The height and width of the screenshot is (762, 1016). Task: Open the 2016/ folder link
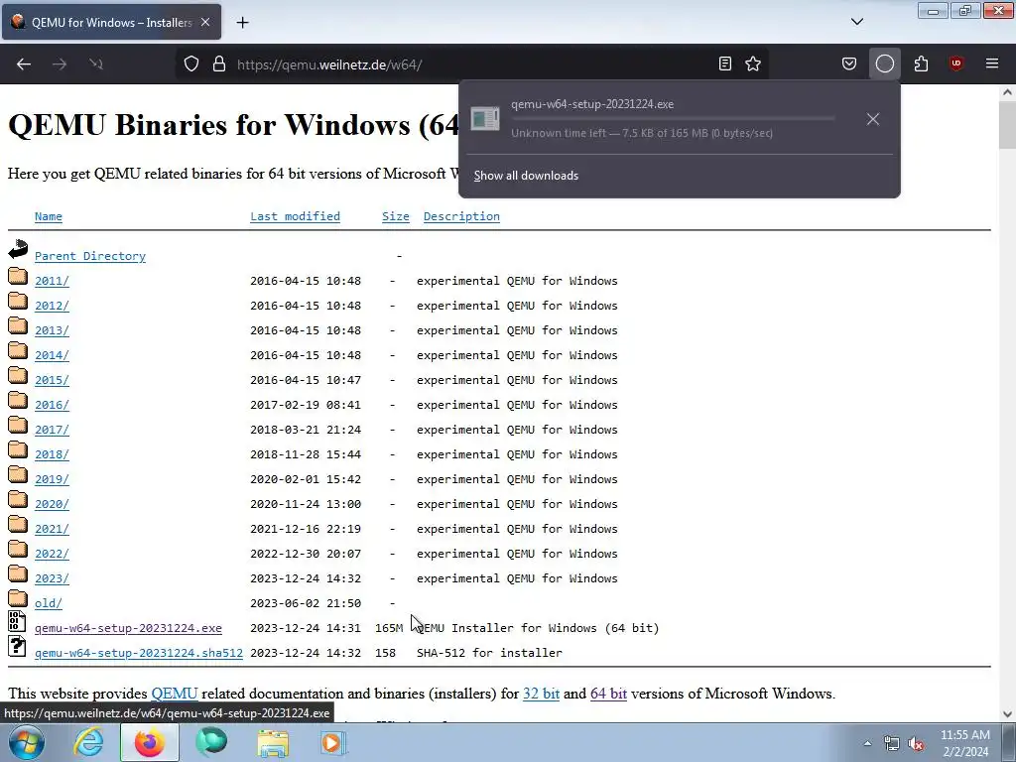click(x=52, y=405)
